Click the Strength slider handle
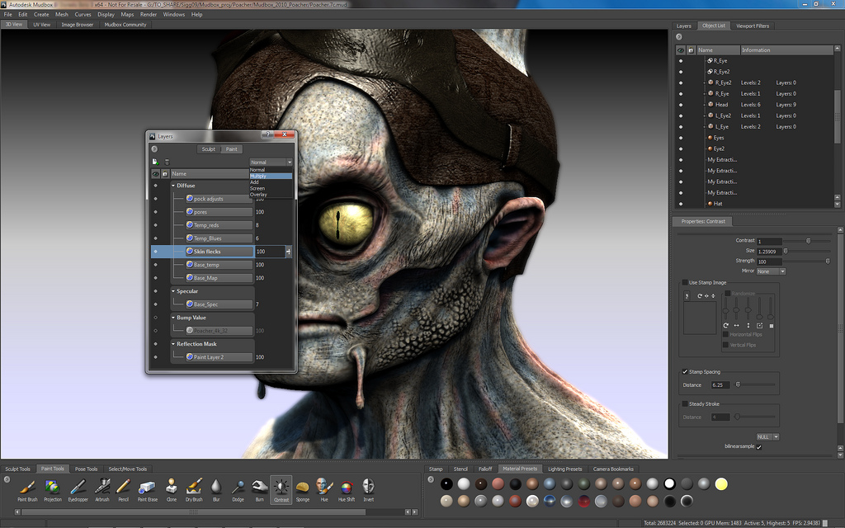845x528 pixels. [828, 262]
